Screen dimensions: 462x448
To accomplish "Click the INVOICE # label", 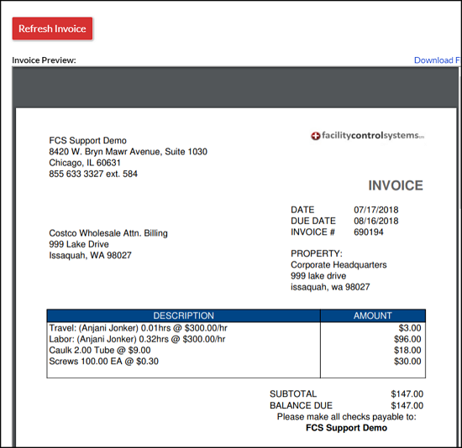I will (x=312, y=232).
